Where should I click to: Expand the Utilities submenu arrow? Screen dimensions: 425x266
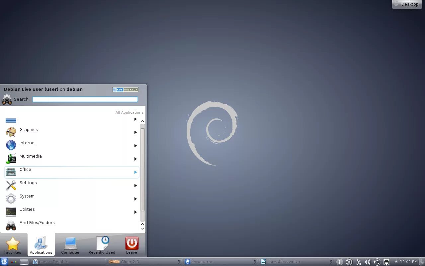coord(135,212)
